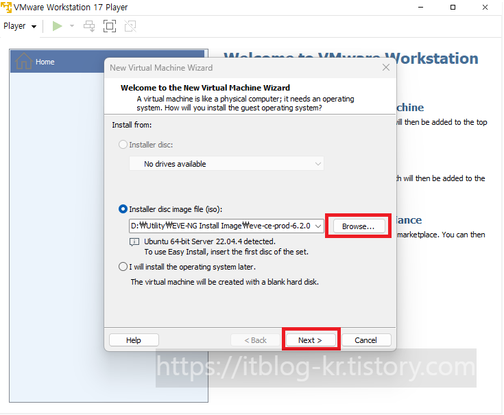Click the Help button
This screenshot has width=504, height=415.
[134, 340]
